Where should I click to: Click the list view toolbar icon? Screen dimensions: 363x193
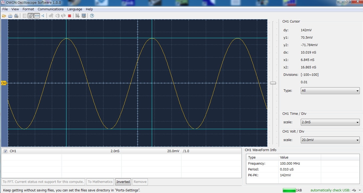(x=24, y=16)
